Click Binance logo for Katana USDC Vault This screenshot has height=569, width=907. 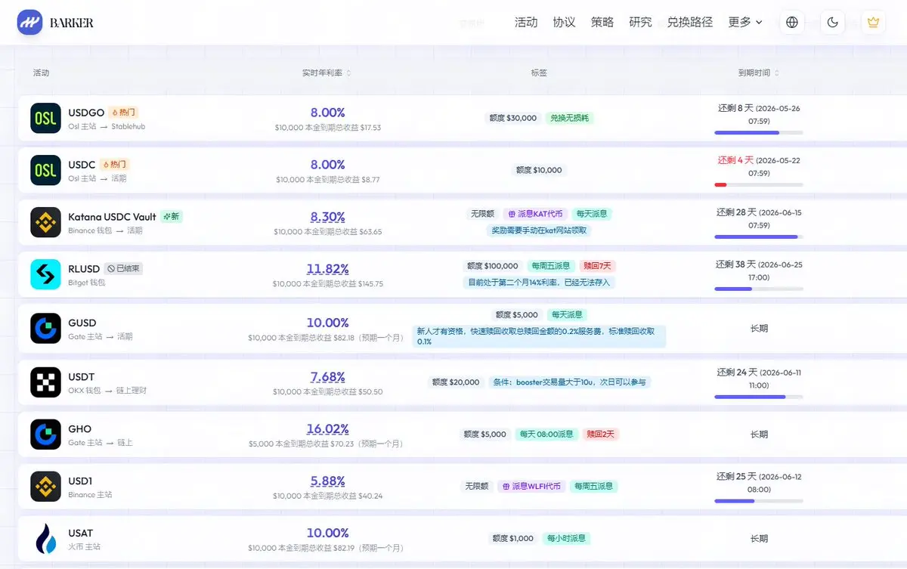coord(45,222)
